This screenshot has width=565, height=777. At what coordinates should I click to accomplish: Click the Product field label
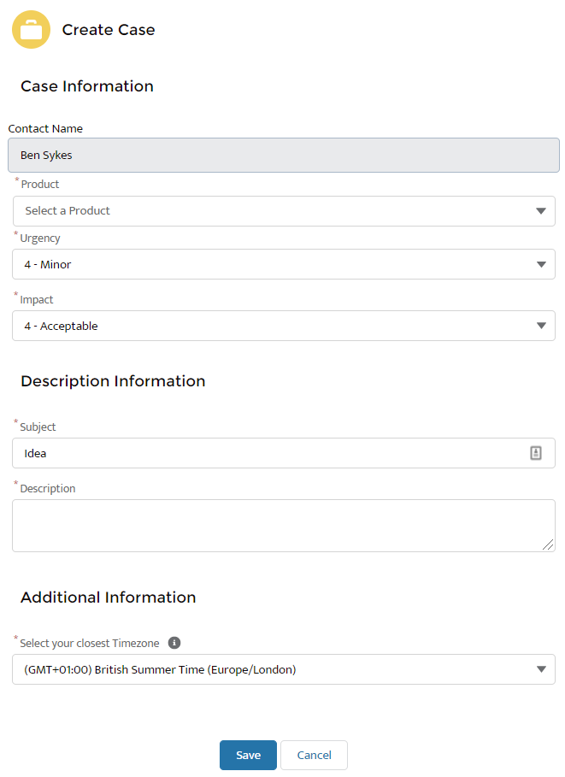click(x=40, y=185)
